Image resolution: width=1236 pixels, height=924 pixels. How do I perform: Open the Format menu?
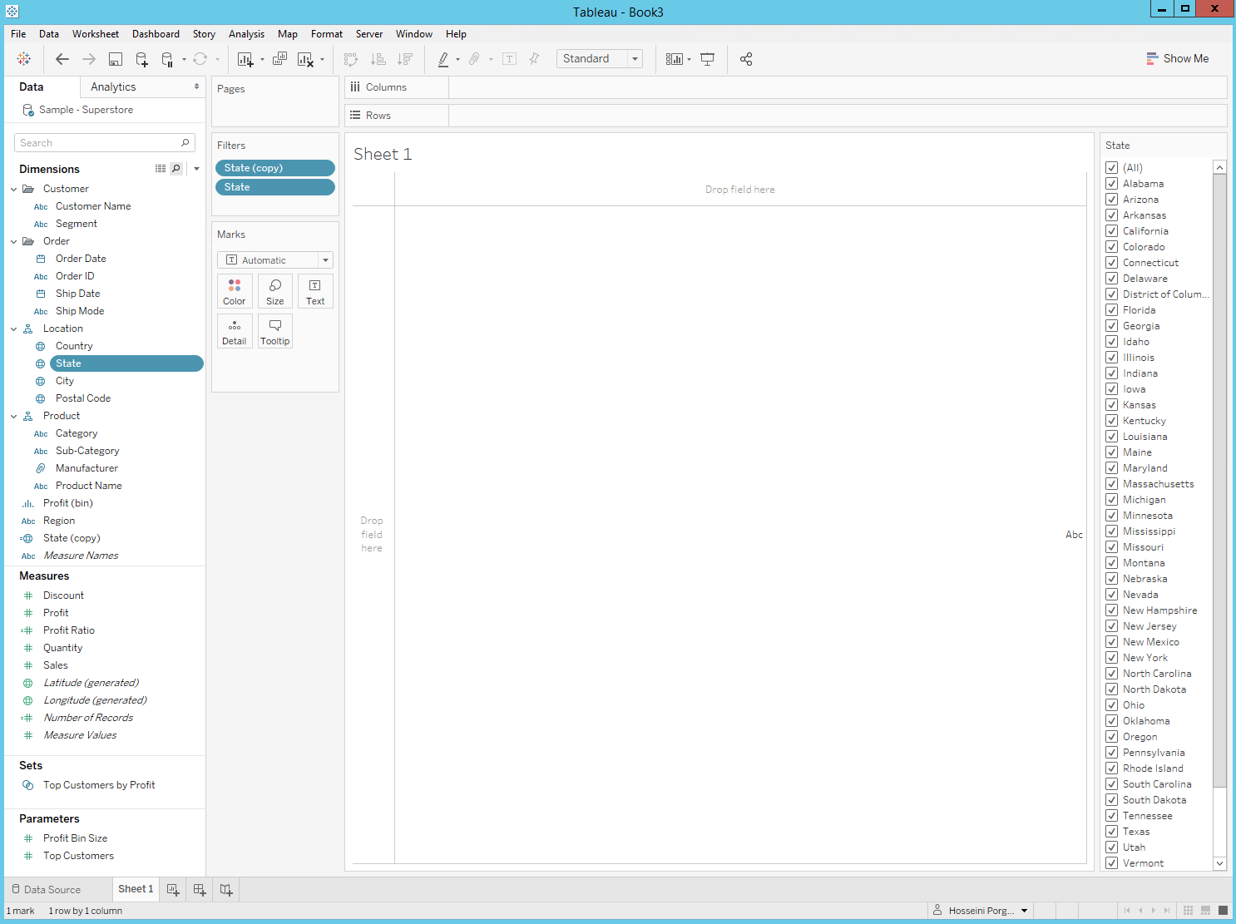pyautogui.click(x=327, y=34)
